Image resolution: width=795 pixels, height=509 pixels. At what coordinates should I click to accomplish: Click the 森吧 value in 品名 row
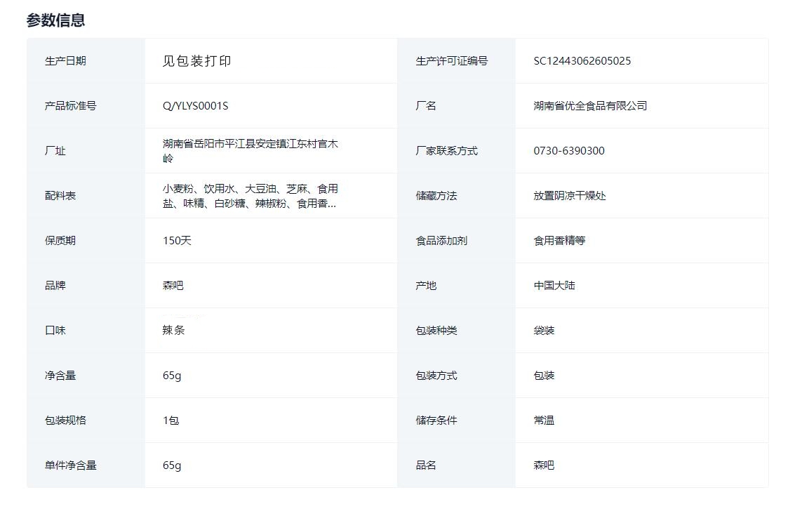click(544, 465)
